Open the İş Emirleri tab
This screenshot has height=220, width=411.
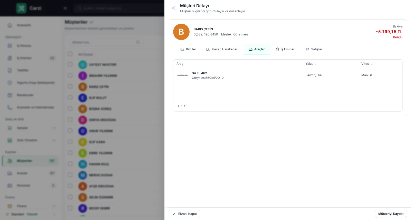285,49
